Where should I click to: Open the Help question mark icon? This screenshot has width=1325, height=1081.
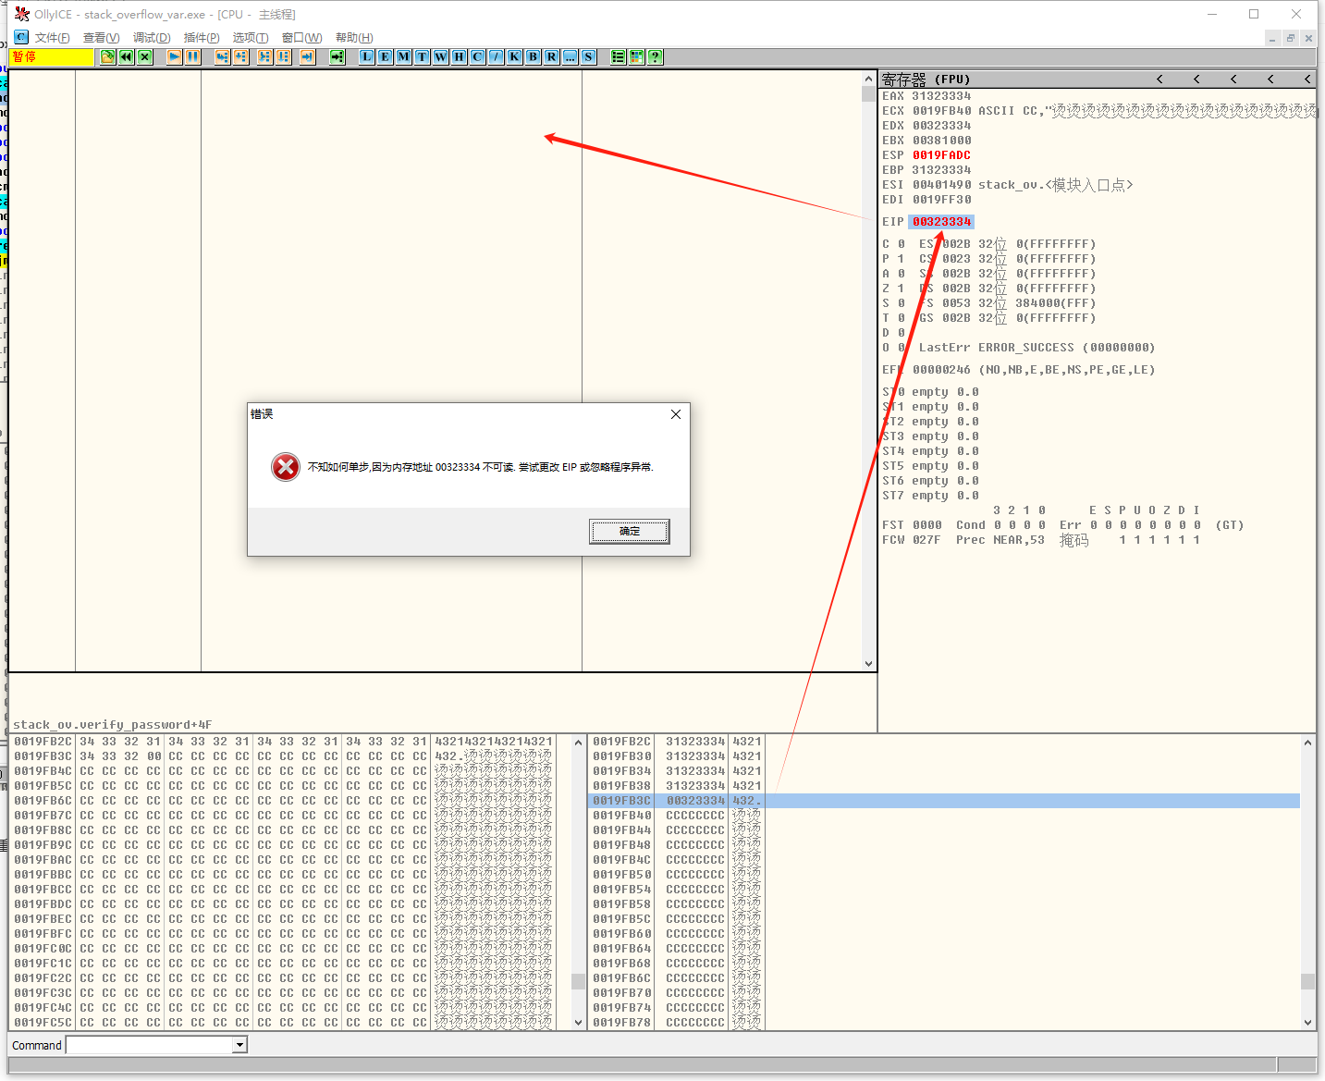pyautogui.click(x=655, y=57)
